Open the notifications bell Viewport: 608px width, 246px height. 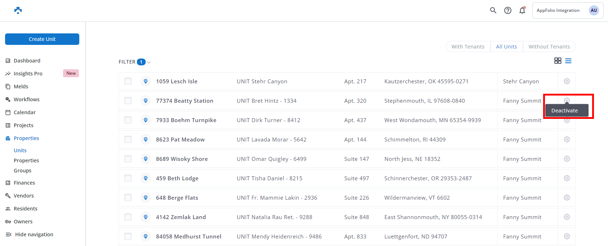[x=522, y=10]
